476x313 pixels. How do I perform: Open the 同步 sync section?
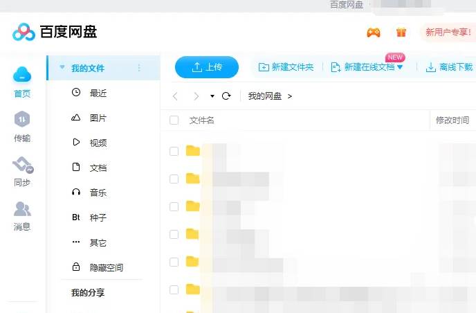pos(22,172)
